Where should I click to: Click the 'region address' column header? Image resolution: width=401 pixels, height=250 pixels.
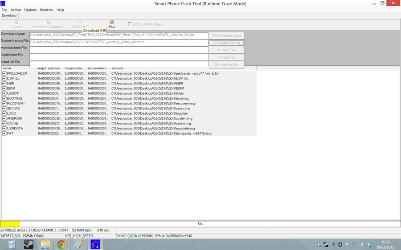pos(49,68)
